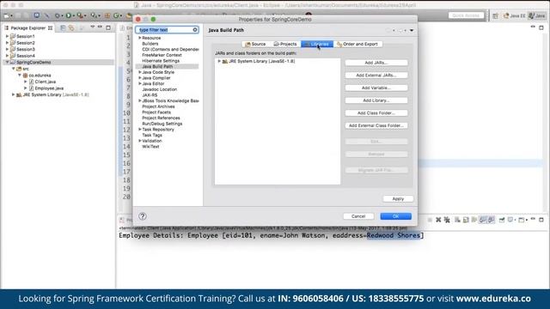Click Remove Launch (X) icon in Console
Screen dimensions: 550x309
coord(438,220)
